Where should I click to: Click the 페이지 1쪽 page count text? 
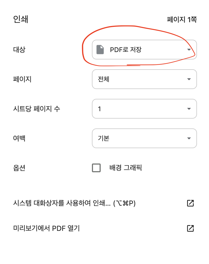[182, 20]
